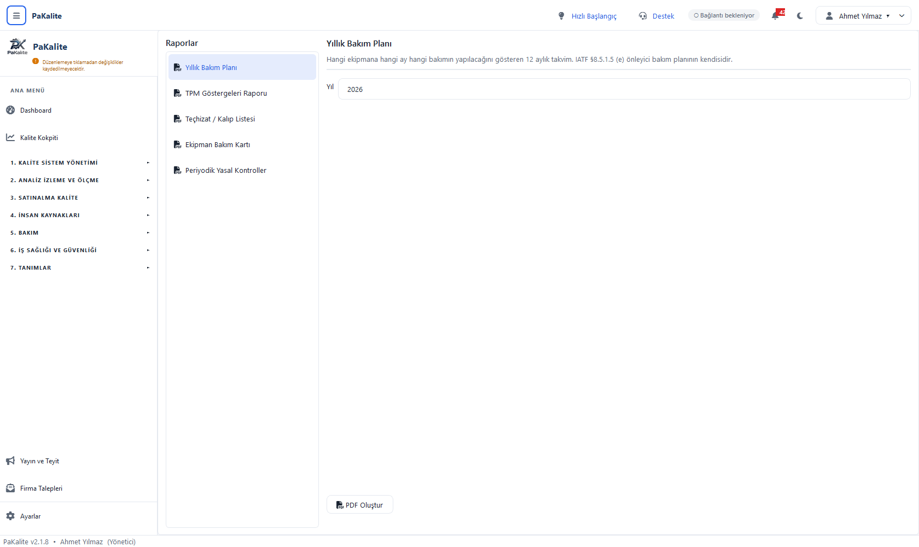
Task: Select TPM Göstergeleri Raporu report
Action: tap(242, 93)
